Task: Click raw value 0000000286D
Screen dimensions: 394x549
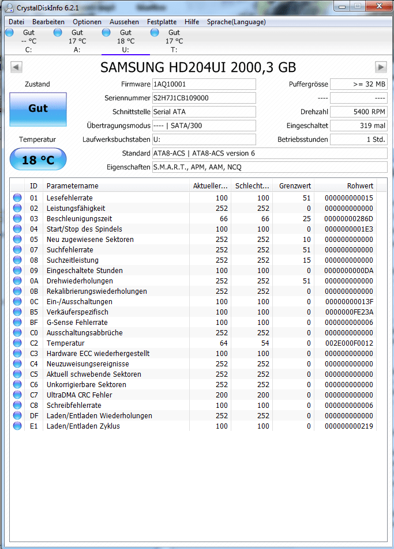Action: [349, 219]
